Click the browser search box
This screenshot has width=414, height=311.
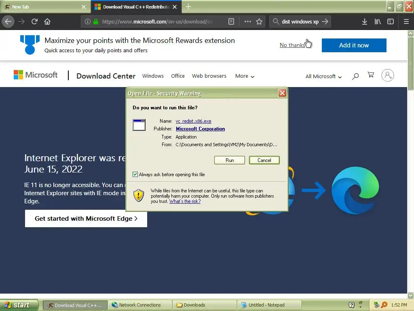pos(300,21)
